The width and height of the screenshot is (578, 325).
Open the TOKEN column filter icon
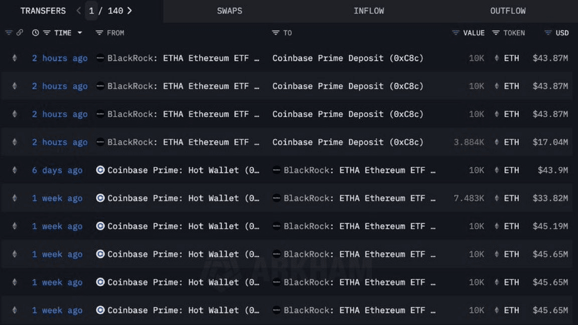[x=496, y=33]
